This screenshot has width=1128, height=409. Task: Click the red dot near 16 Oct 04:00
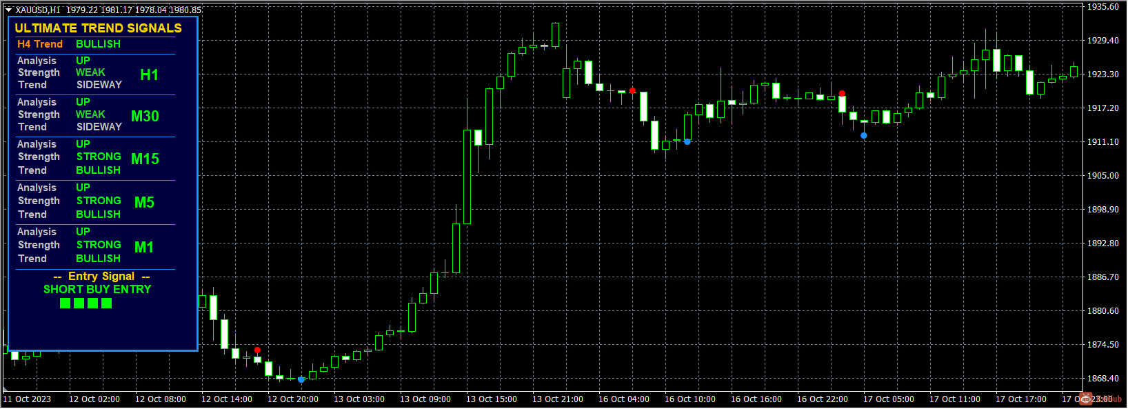(632, 90)
